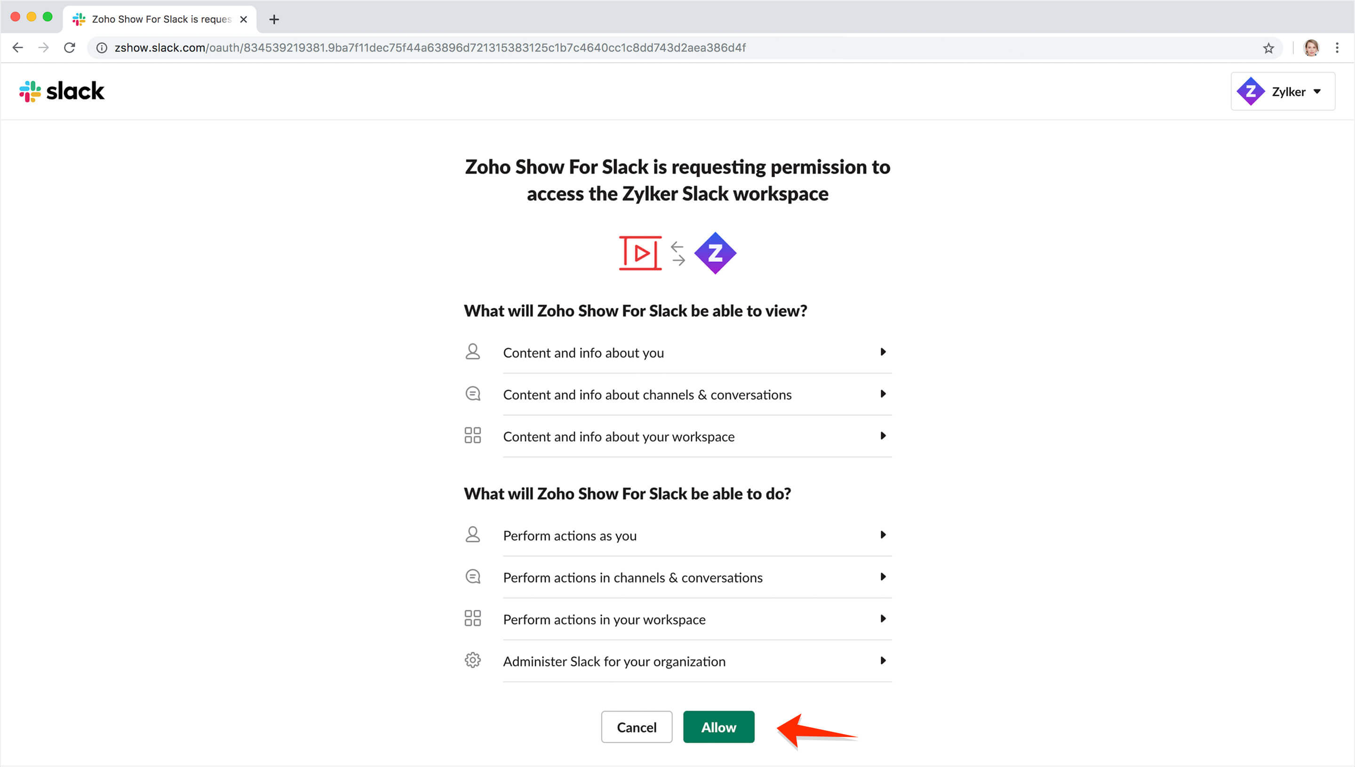
Task: Click Cancel to deny permission request
Action: (x=636, y=726)
